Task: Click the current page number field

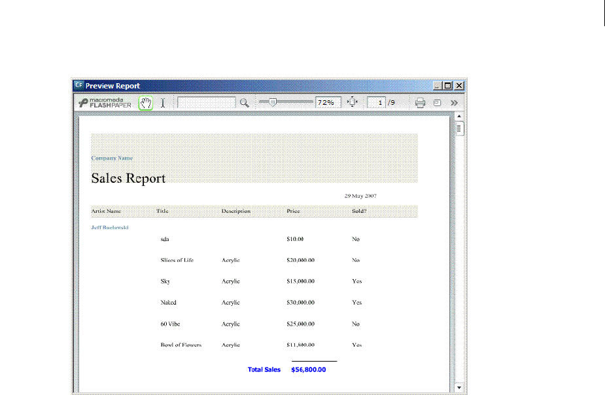Action: 376,102
